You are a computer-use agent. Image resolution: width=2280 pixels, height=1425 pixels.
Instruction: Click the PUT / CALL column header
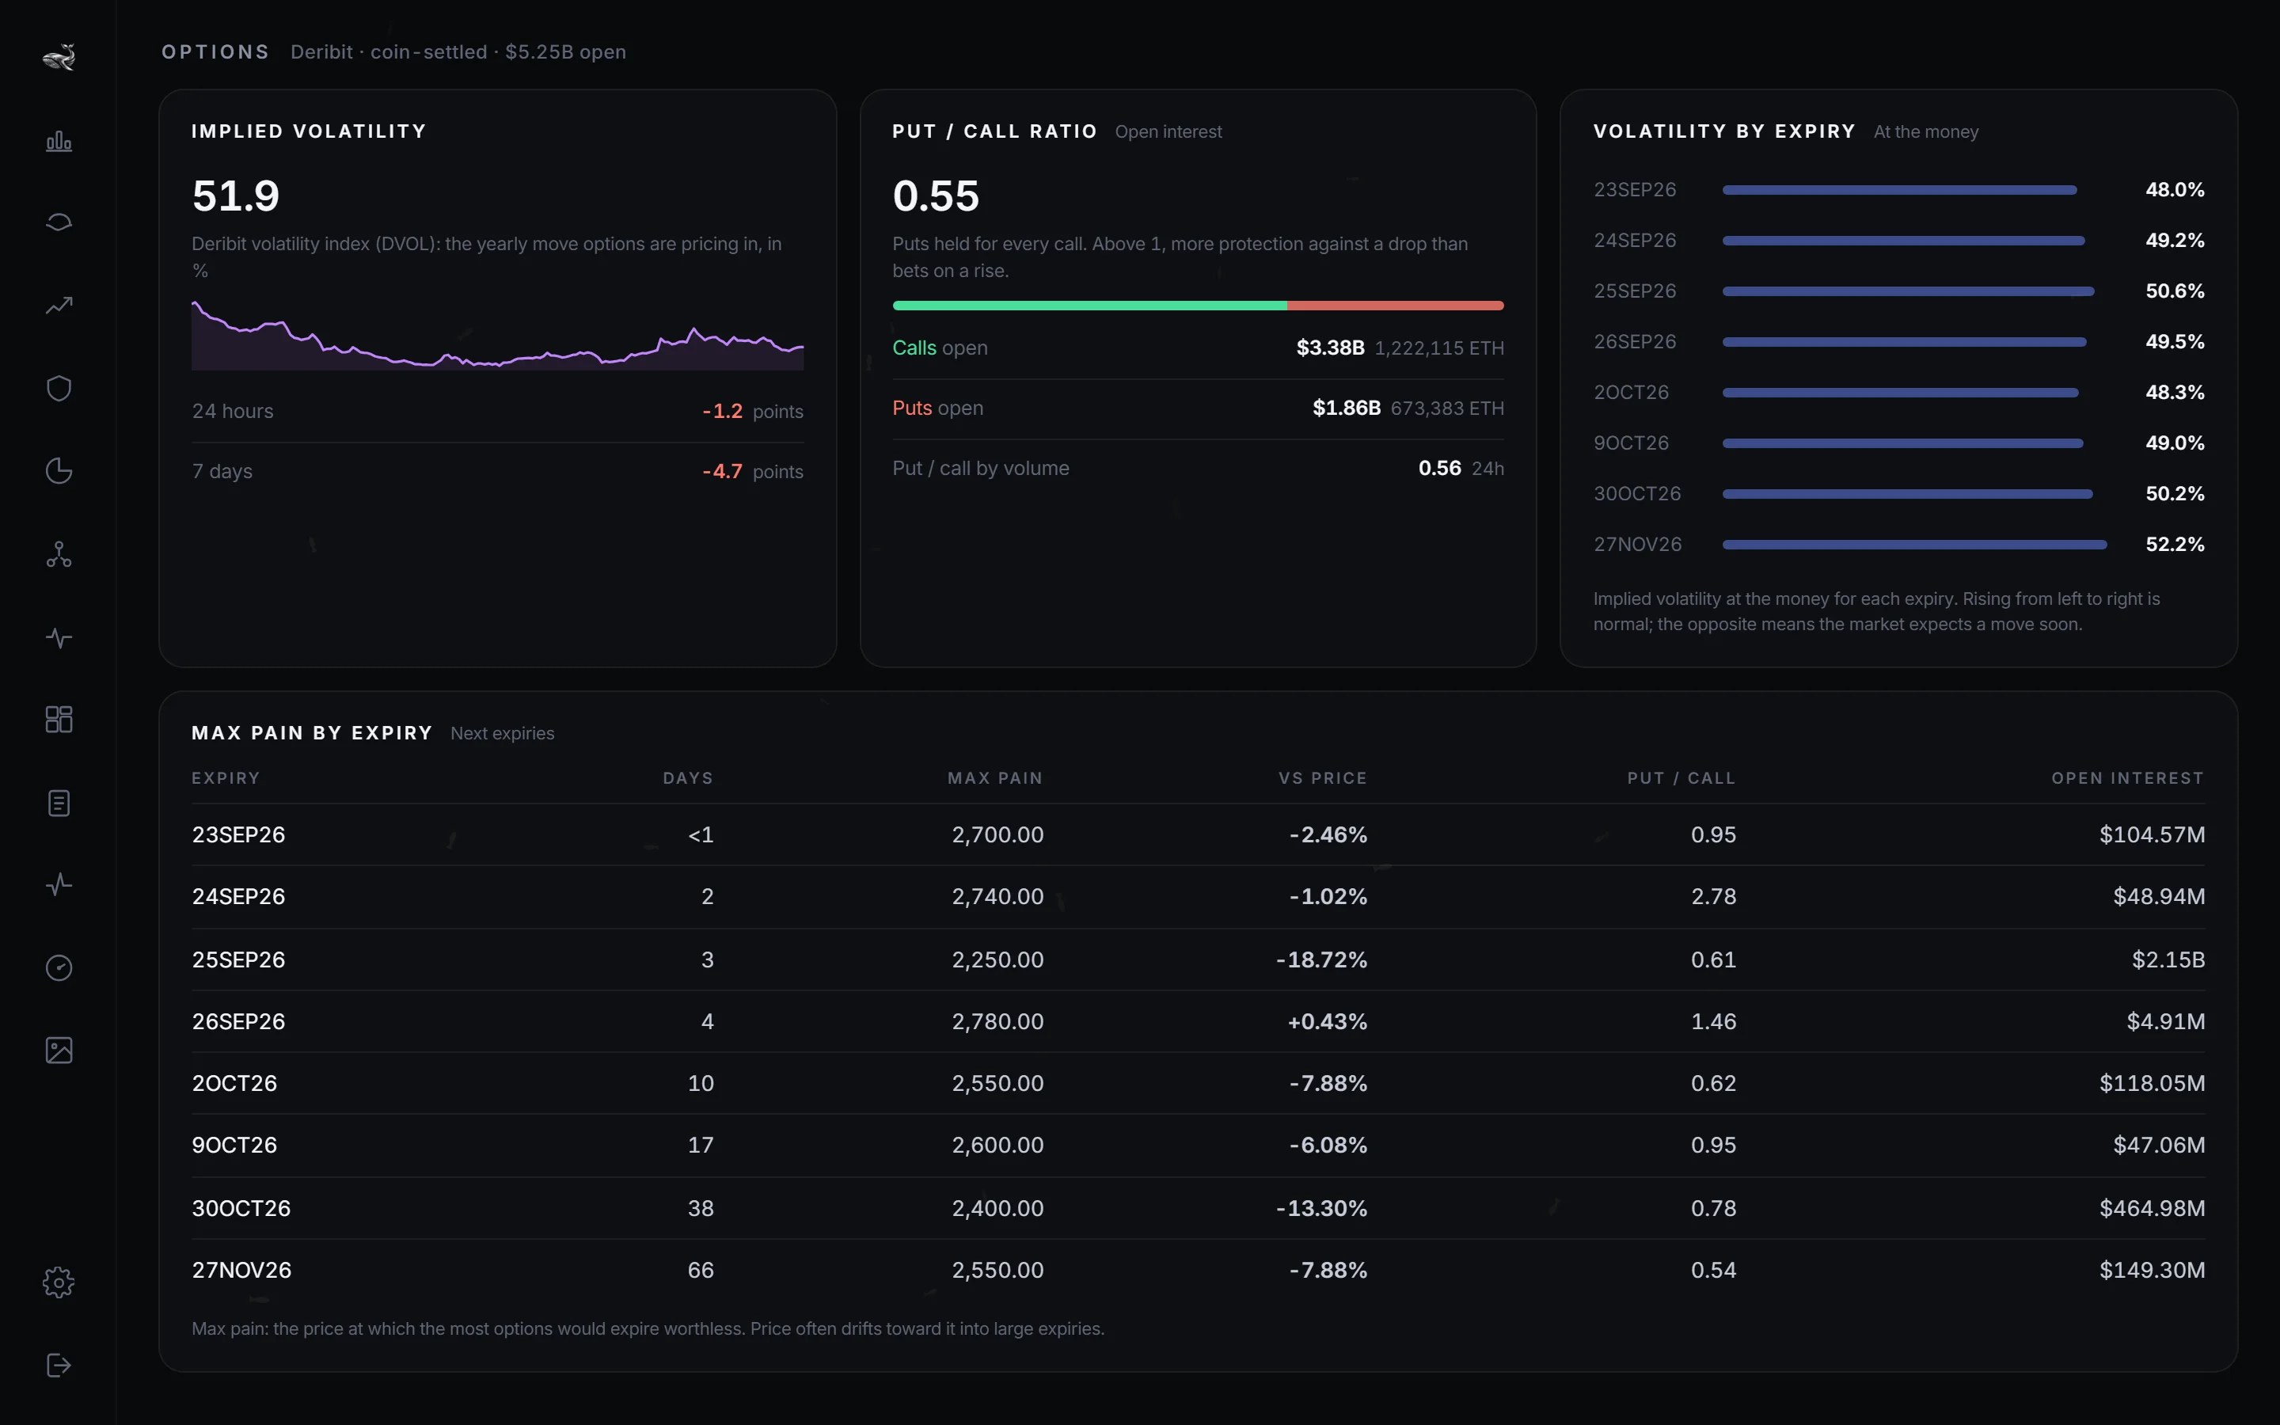click(1681, 778)
